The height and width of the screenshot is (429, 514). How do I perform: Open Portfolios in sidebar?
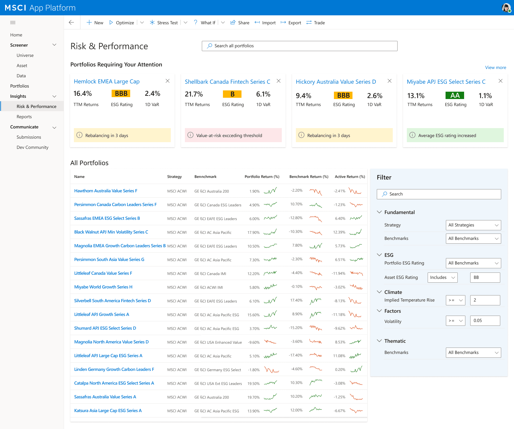(x=20, y=86)
